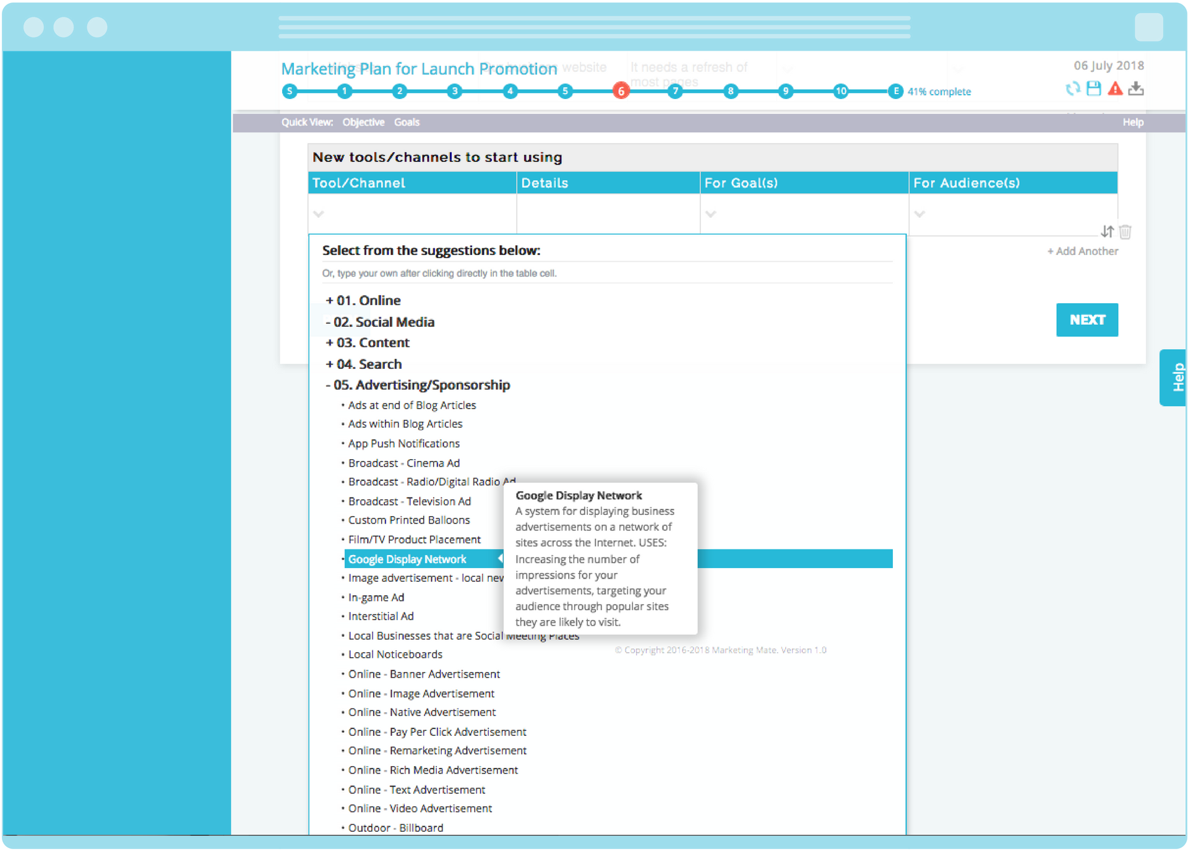Select the current red step 6 marker

[x=621, y=91]
